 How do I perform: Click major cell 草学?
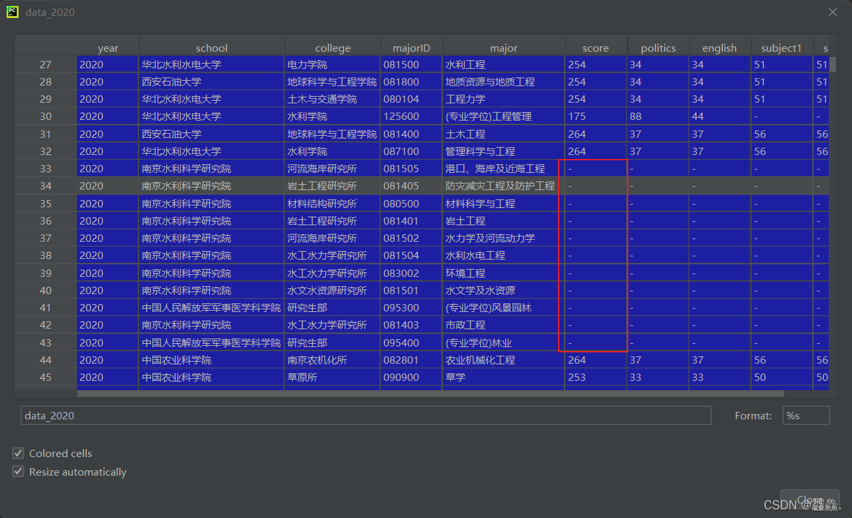tap(504, 377)
